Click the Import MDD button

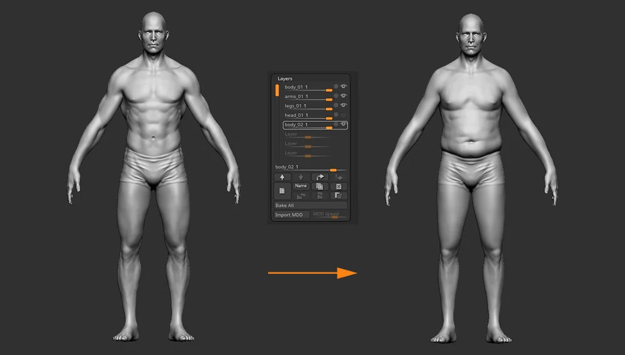click(x=291, y=215)
